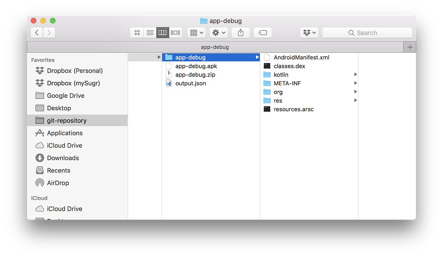Click the Google Drive folder icon
Screen dimensions: 443x258
[40, 96]
